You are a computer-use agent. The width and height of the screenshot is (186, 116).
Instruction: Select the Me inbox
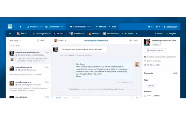(21, 34)
